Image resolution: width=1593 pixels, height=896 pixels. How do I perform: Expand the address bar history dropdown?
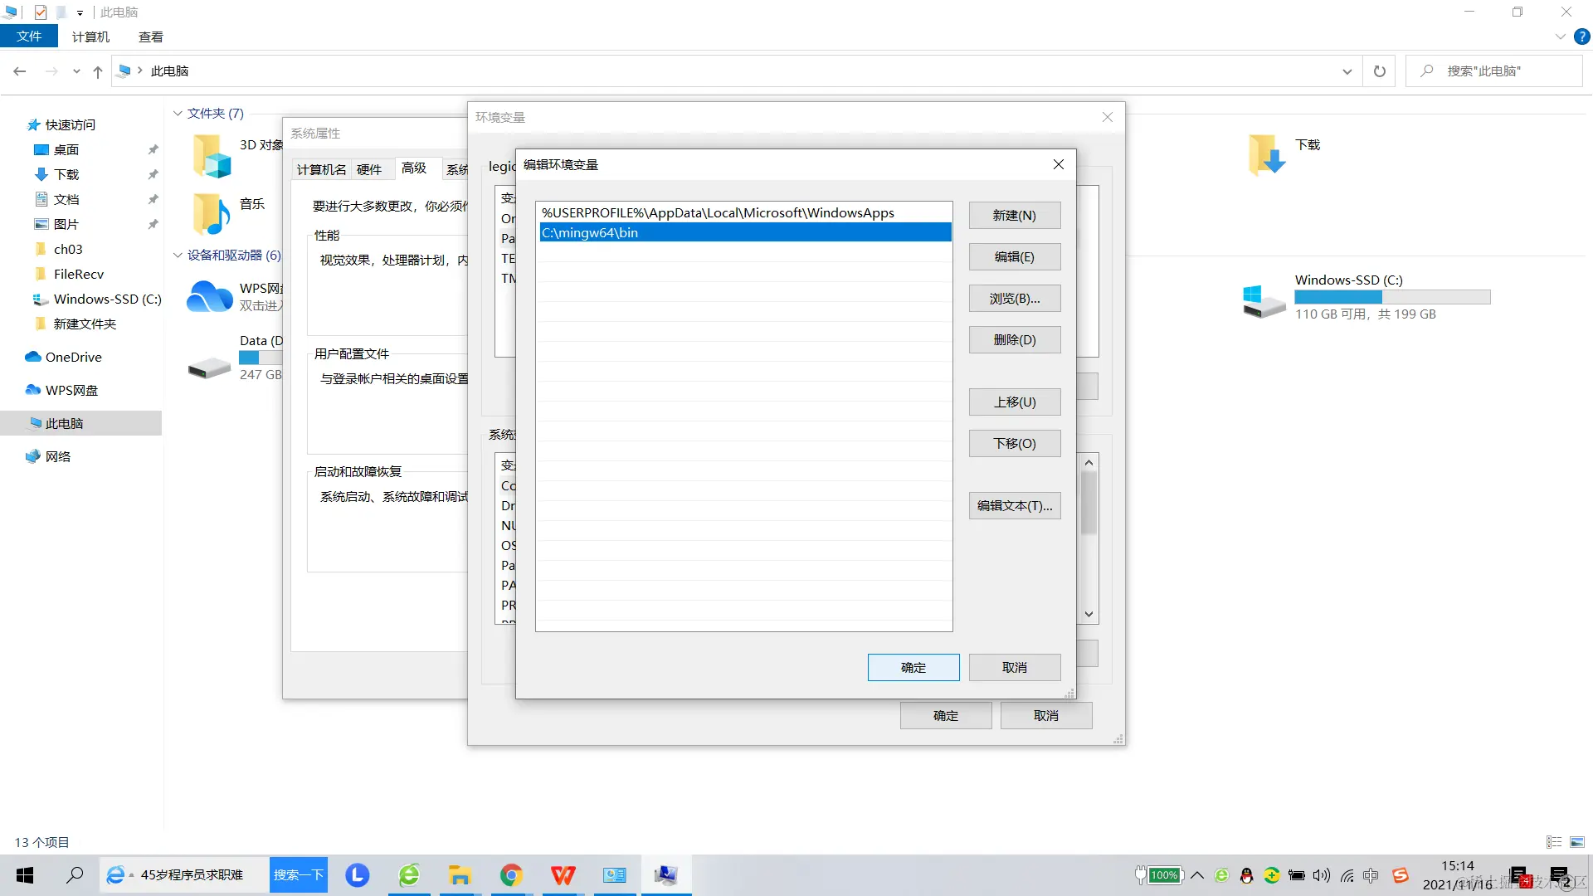pos(1347,72)
